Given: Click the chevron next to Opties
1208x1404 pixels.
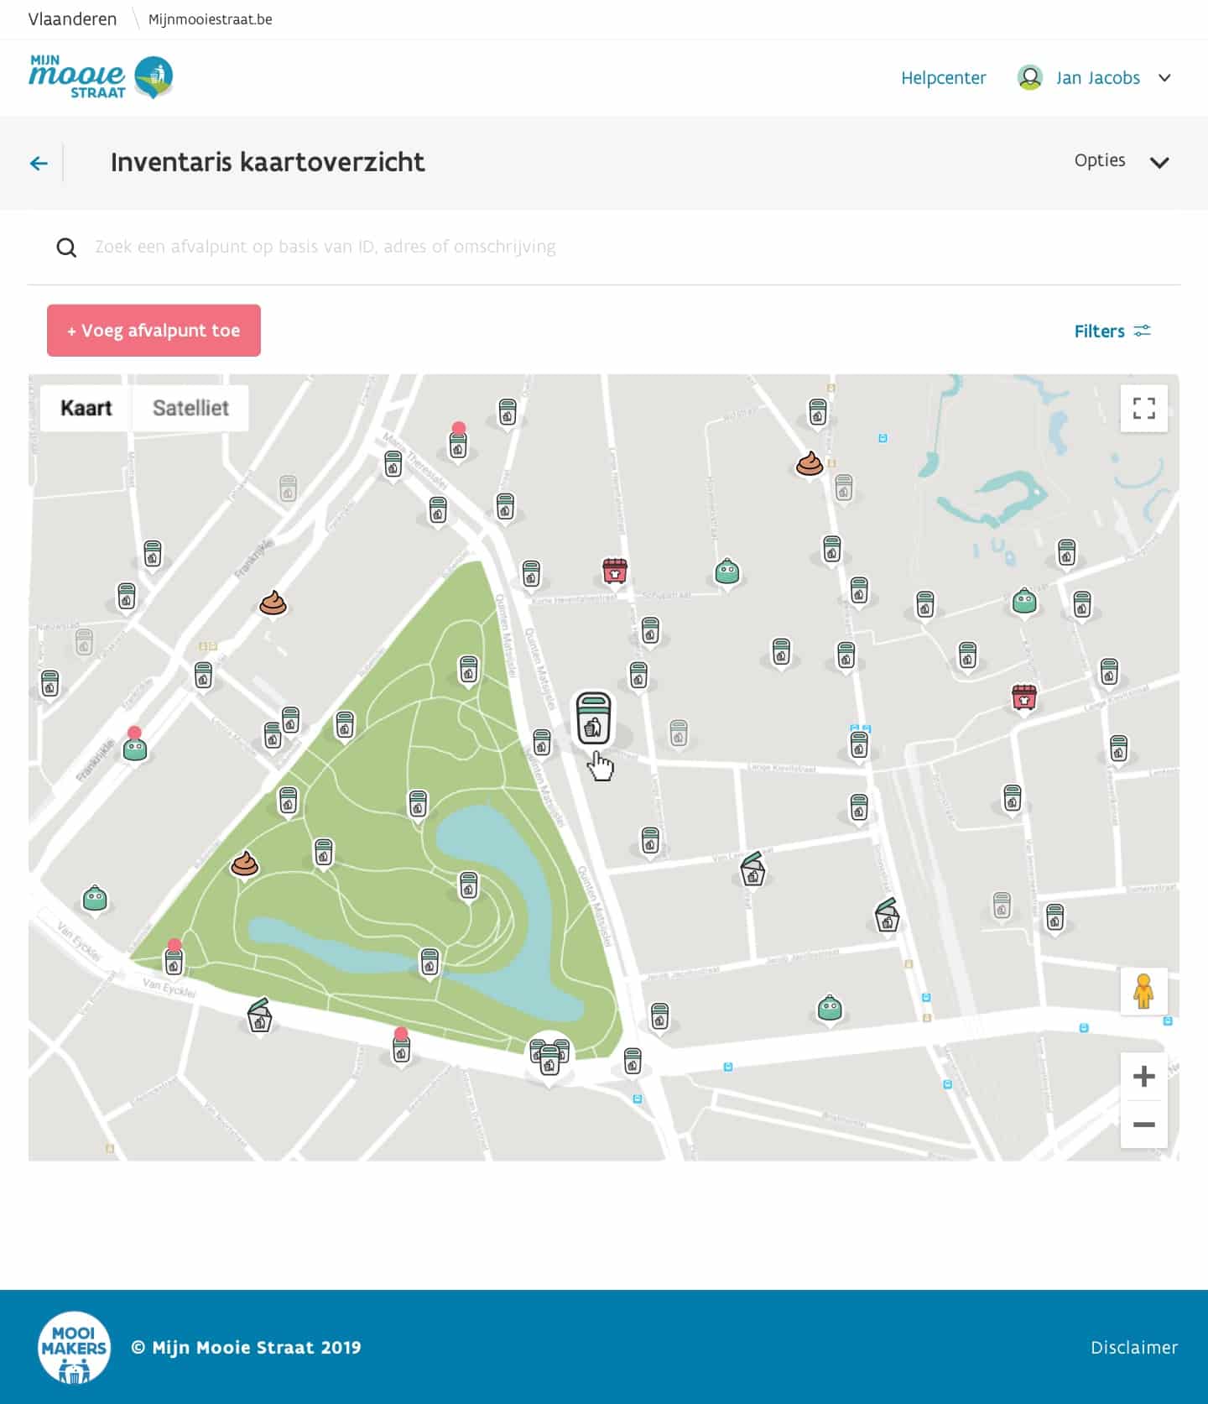Looking at the screenshot, I should pyautogui.click(x=1159, y=163).
